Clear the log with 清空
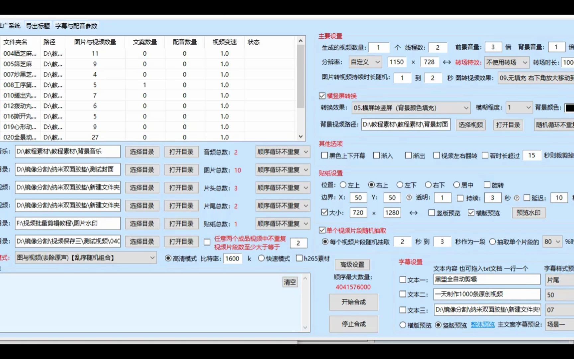This screenshot has width=574, height=359. coord(290,282)
